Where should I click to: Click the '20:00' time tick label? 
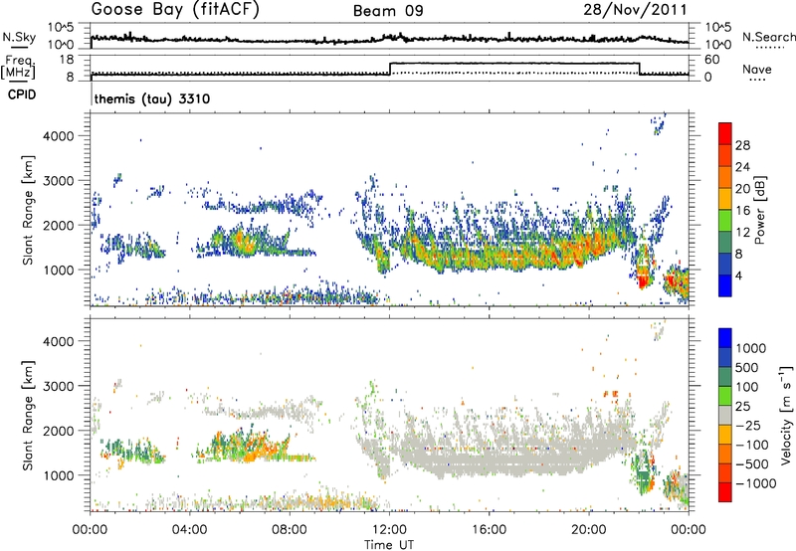[589, 530]
